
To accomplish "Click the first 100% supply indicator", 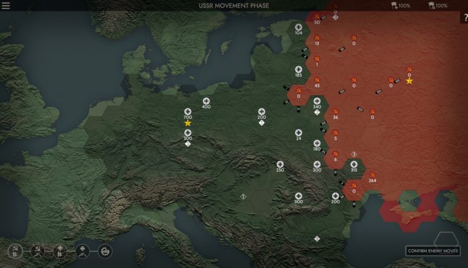I will click(x=400, y=6).
